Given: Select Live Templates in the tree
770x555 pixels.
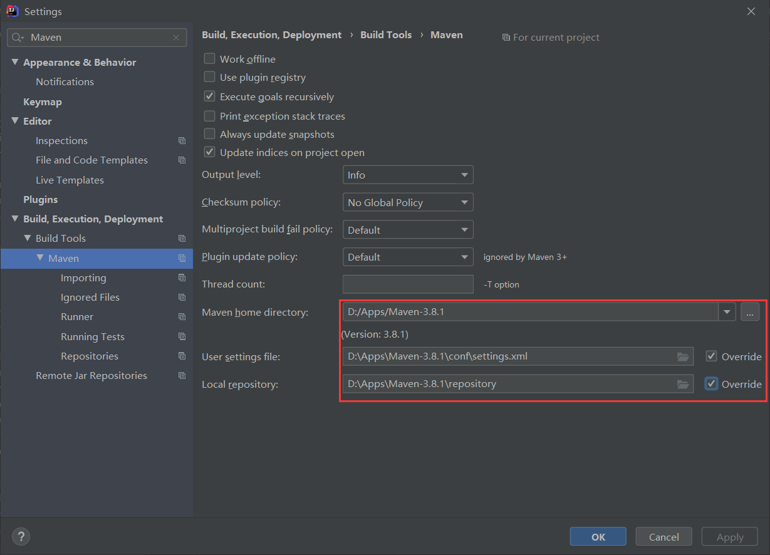Looking at the screenshot, I should pyautogui.click(x=70, y=180).
